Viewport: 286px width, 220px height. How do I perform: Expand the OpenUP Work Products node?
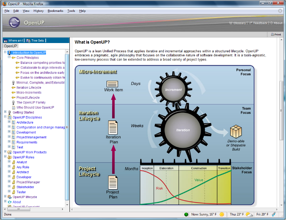click(x=5, y=151)
